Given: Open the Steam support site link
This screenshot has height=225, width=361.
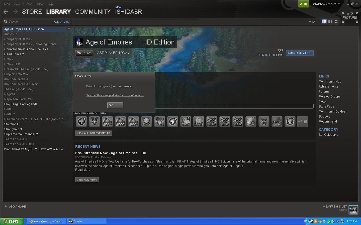Looking at the screenshot, I should coord(115,95).
